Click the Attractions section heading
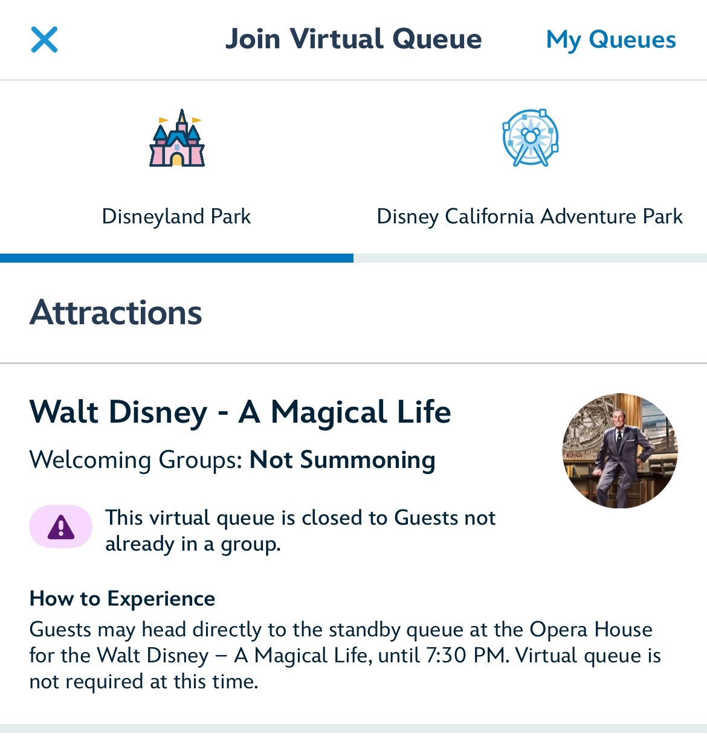This screenshot has width=707, height=736. coord(116,313)
